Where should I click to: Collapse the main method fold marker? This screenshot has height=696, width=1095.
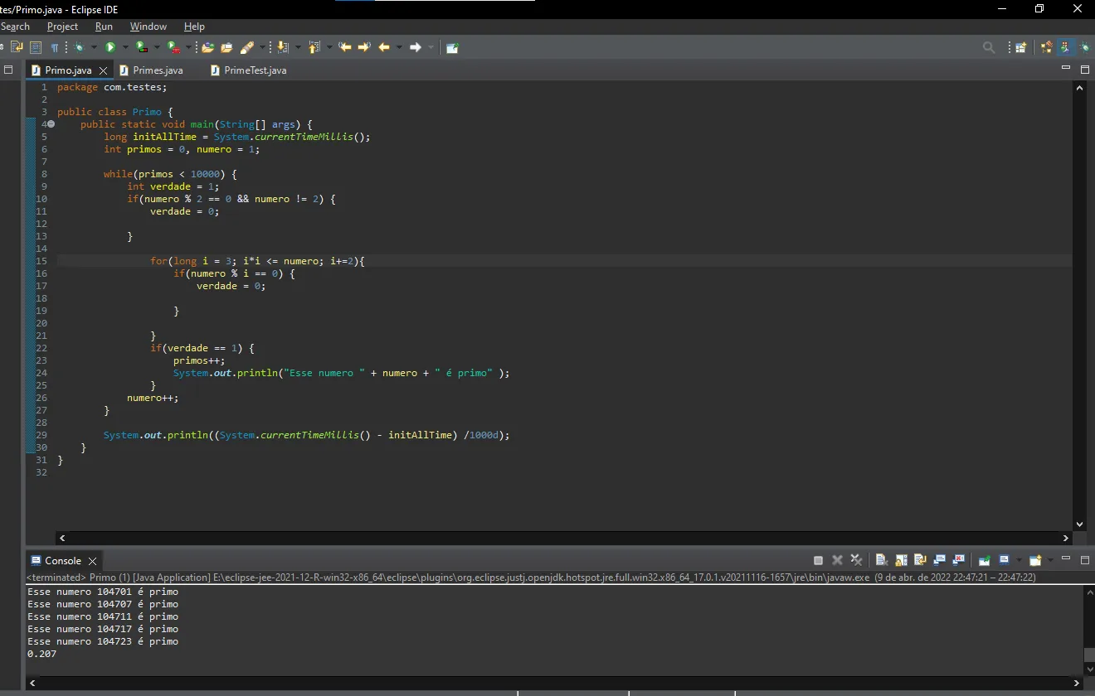click(51, 124)
